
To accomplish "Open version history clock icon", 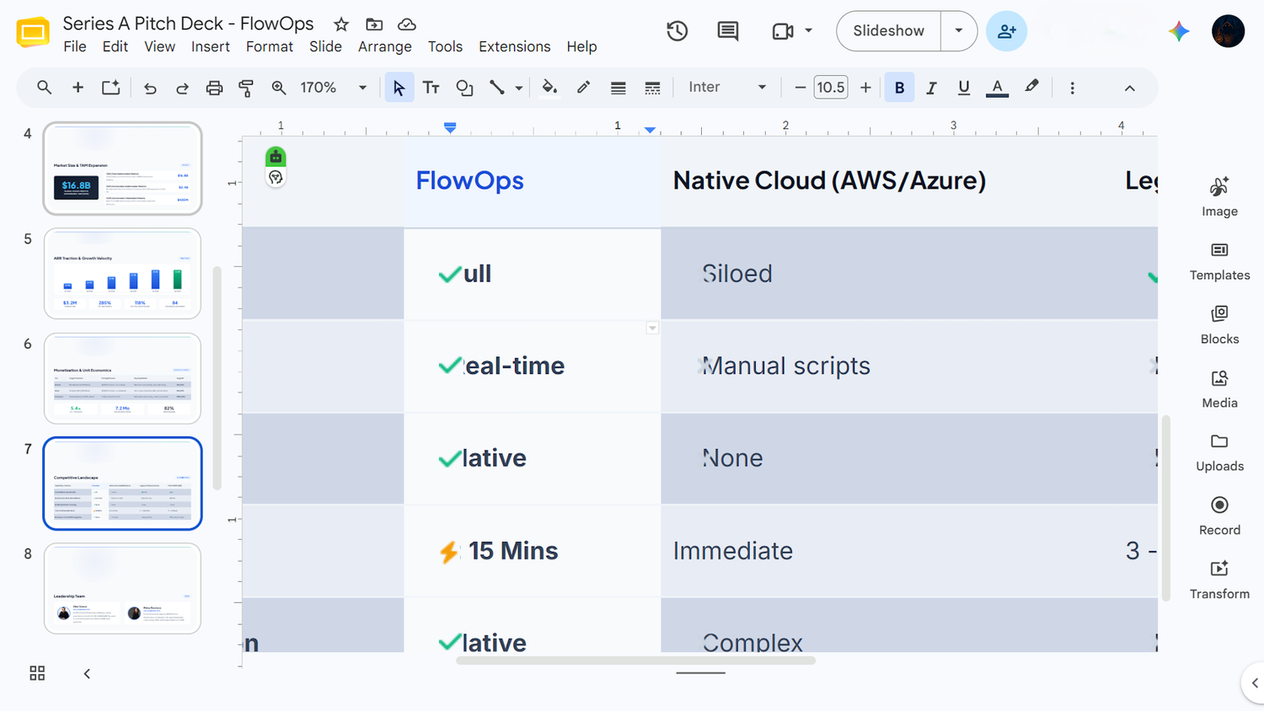I will (677, 31).
